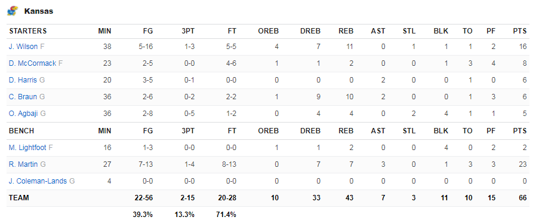Click the starters MIN column header
The image size is (536, 223).
pyautogui.click(x=104, y=31)
